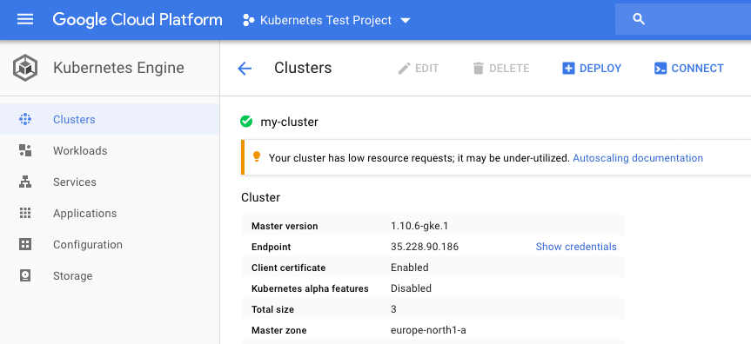Click the pencil Edit icon
The image size is (751, 344).
click(x=405, y=69)
